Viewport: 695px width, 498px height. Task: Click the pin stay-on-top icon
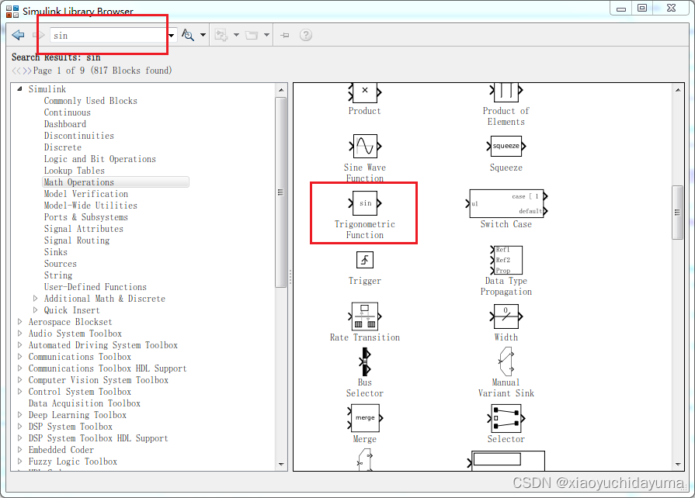point(285,35)
